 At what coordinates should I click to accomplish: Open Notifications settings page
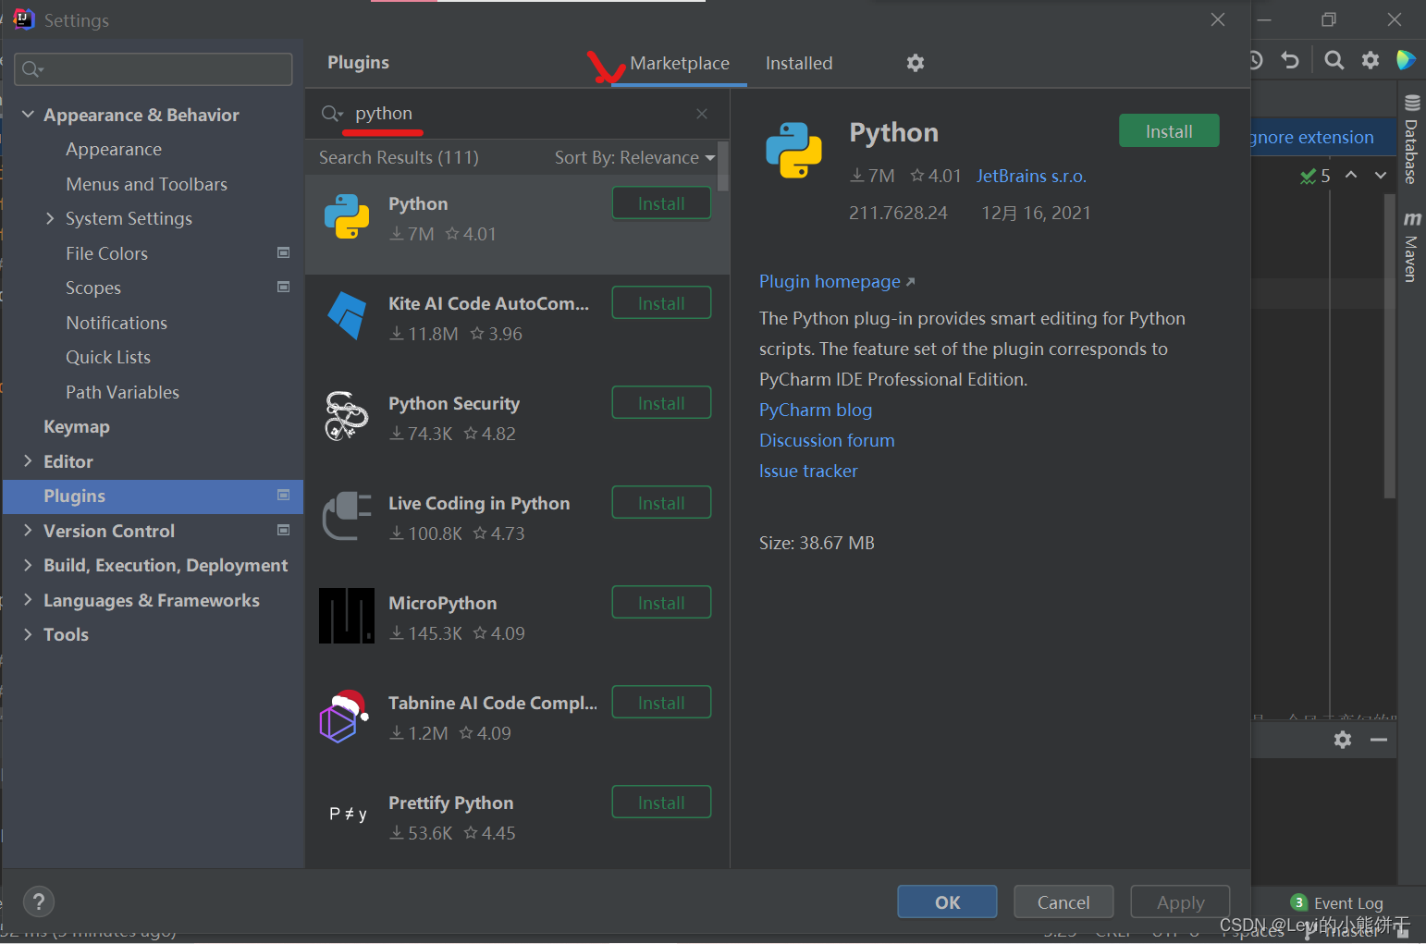click(x=117, y=323)
